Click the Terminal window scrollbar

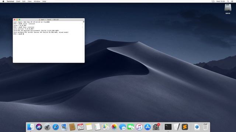(84, 41)
